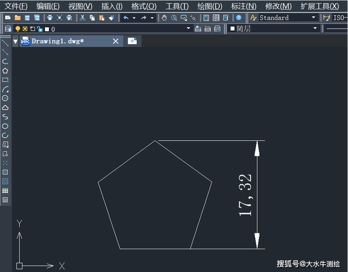Activate Realtime zoom tool

(x=174, y=17)
